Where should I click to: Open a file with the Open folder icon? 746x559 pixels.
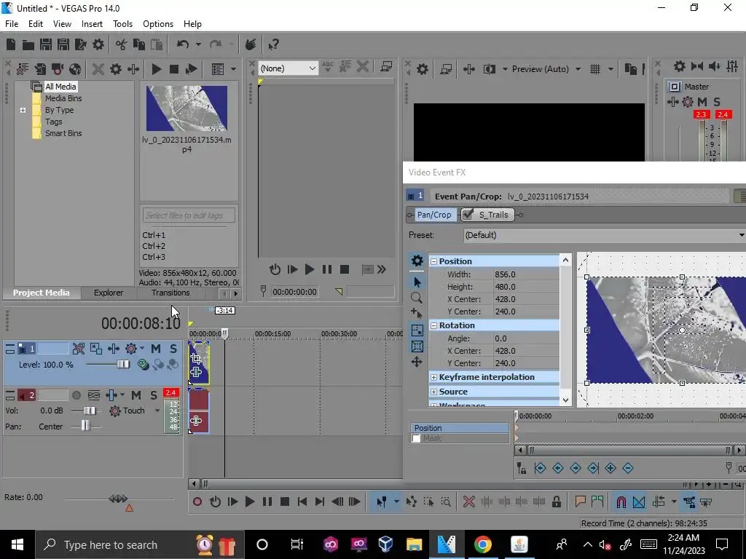[x=28, y=44]
